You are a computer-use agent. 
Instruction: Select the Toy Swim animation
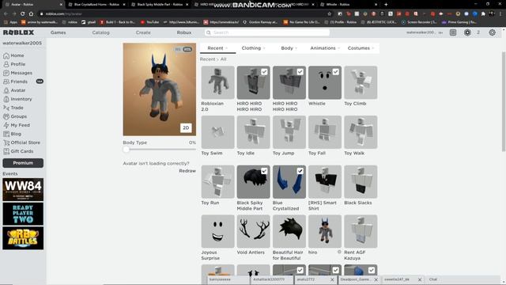pyautogui.click(x=218, y=132)
